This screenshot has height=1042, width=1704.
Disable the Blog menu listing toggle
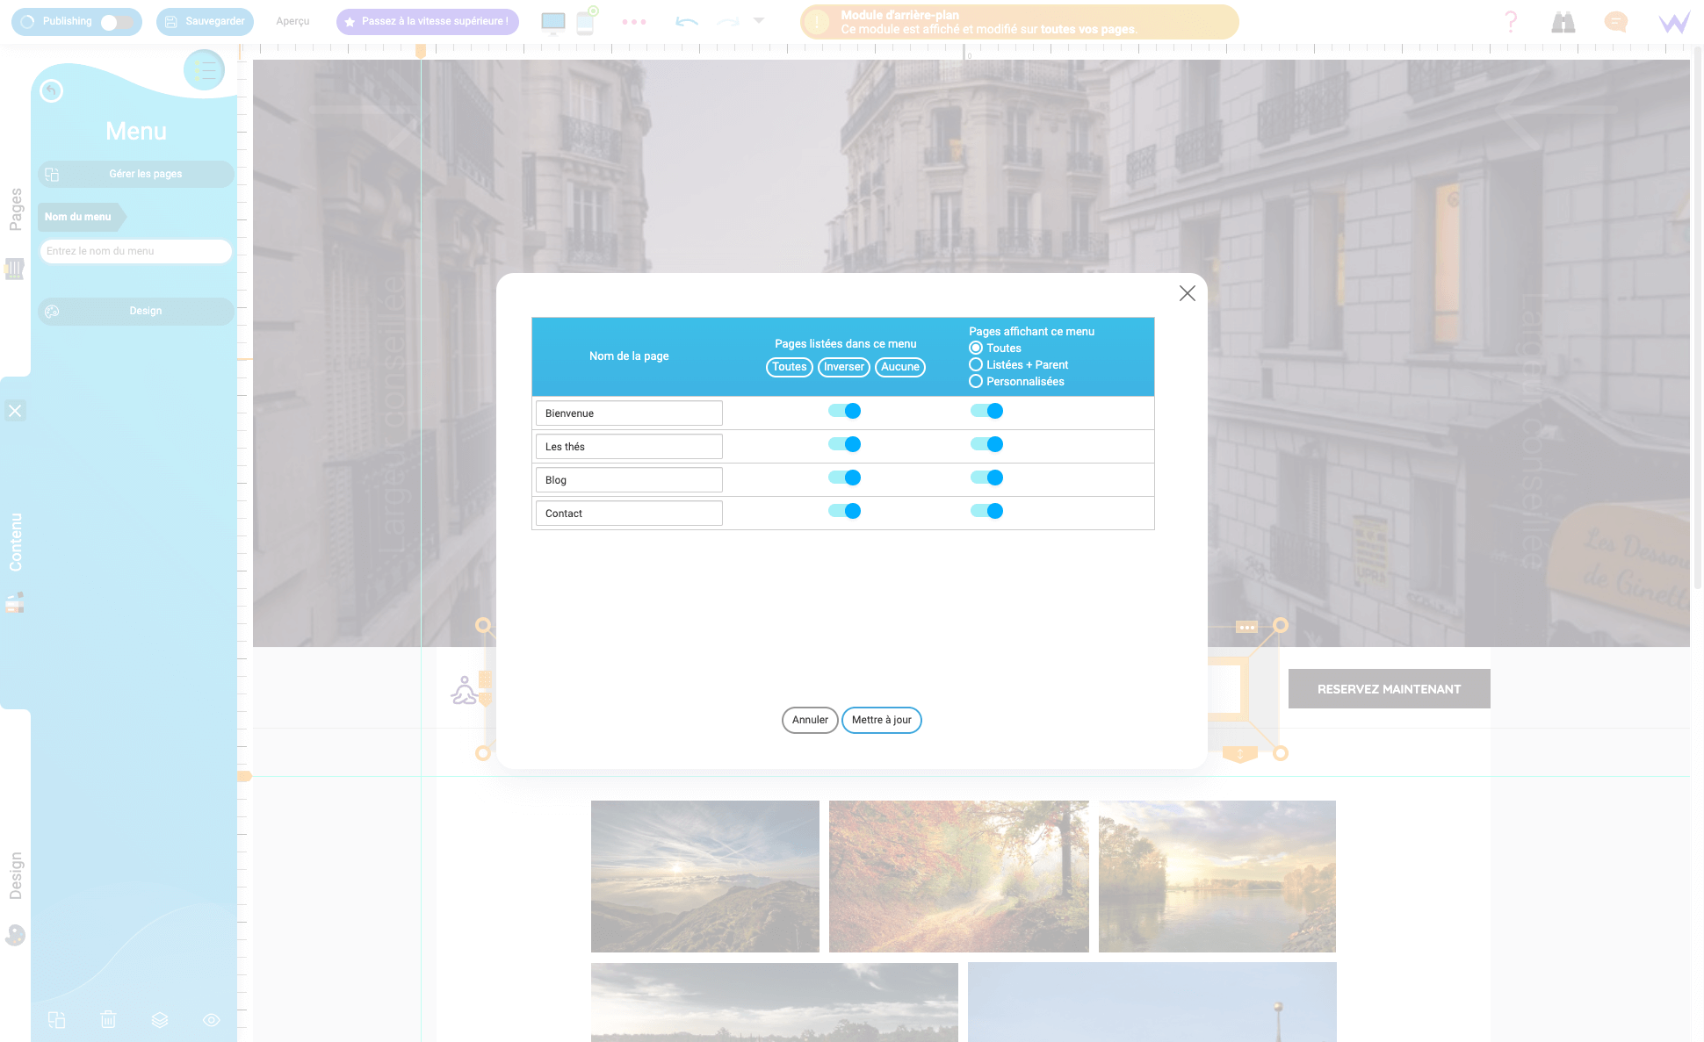pyautogui.click(x=844, y=478)
